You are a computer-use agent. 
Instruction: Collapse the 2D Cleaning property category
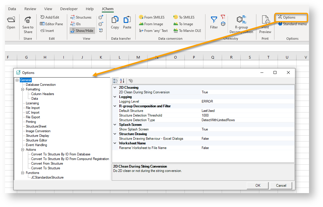(x=115, y=88)
